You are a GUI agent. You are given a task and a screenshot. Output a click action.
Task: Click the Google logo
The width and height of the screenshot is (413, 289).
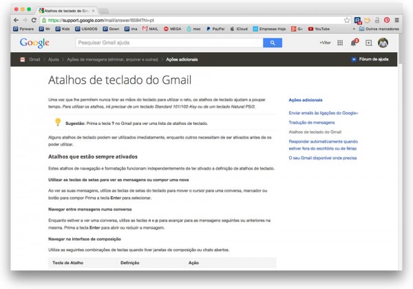[x=34, y=43]
